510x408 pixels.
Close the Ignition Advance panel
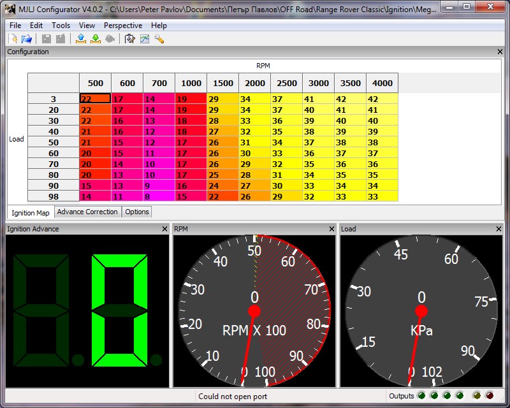click(165, 229)
